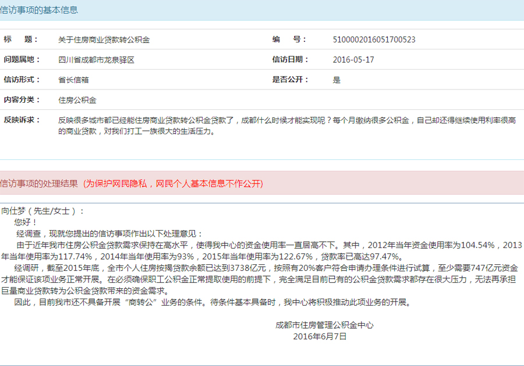The image size is (524, 366).
Task: Select the petition number 5100002016051700523
Action: [374, 40]
